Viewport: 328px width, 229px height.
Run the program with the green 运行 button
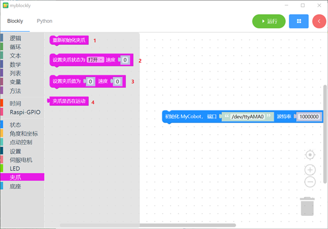(269, 21)
